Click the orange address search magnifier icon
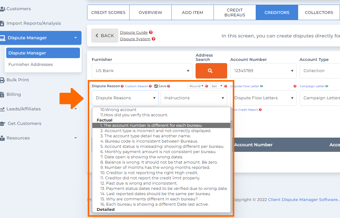The image size is (340, 218). pos(211,71)
